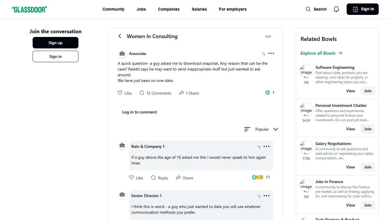Open the Companies navigation item
Screen dimensions: 391x220
169,9
